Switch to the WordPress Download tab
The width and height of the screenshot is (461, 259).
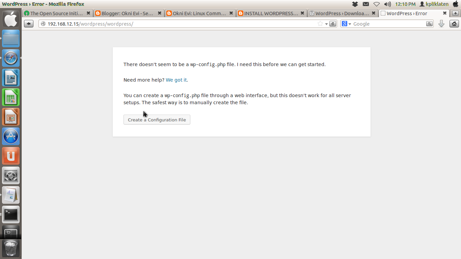point(343,13)
